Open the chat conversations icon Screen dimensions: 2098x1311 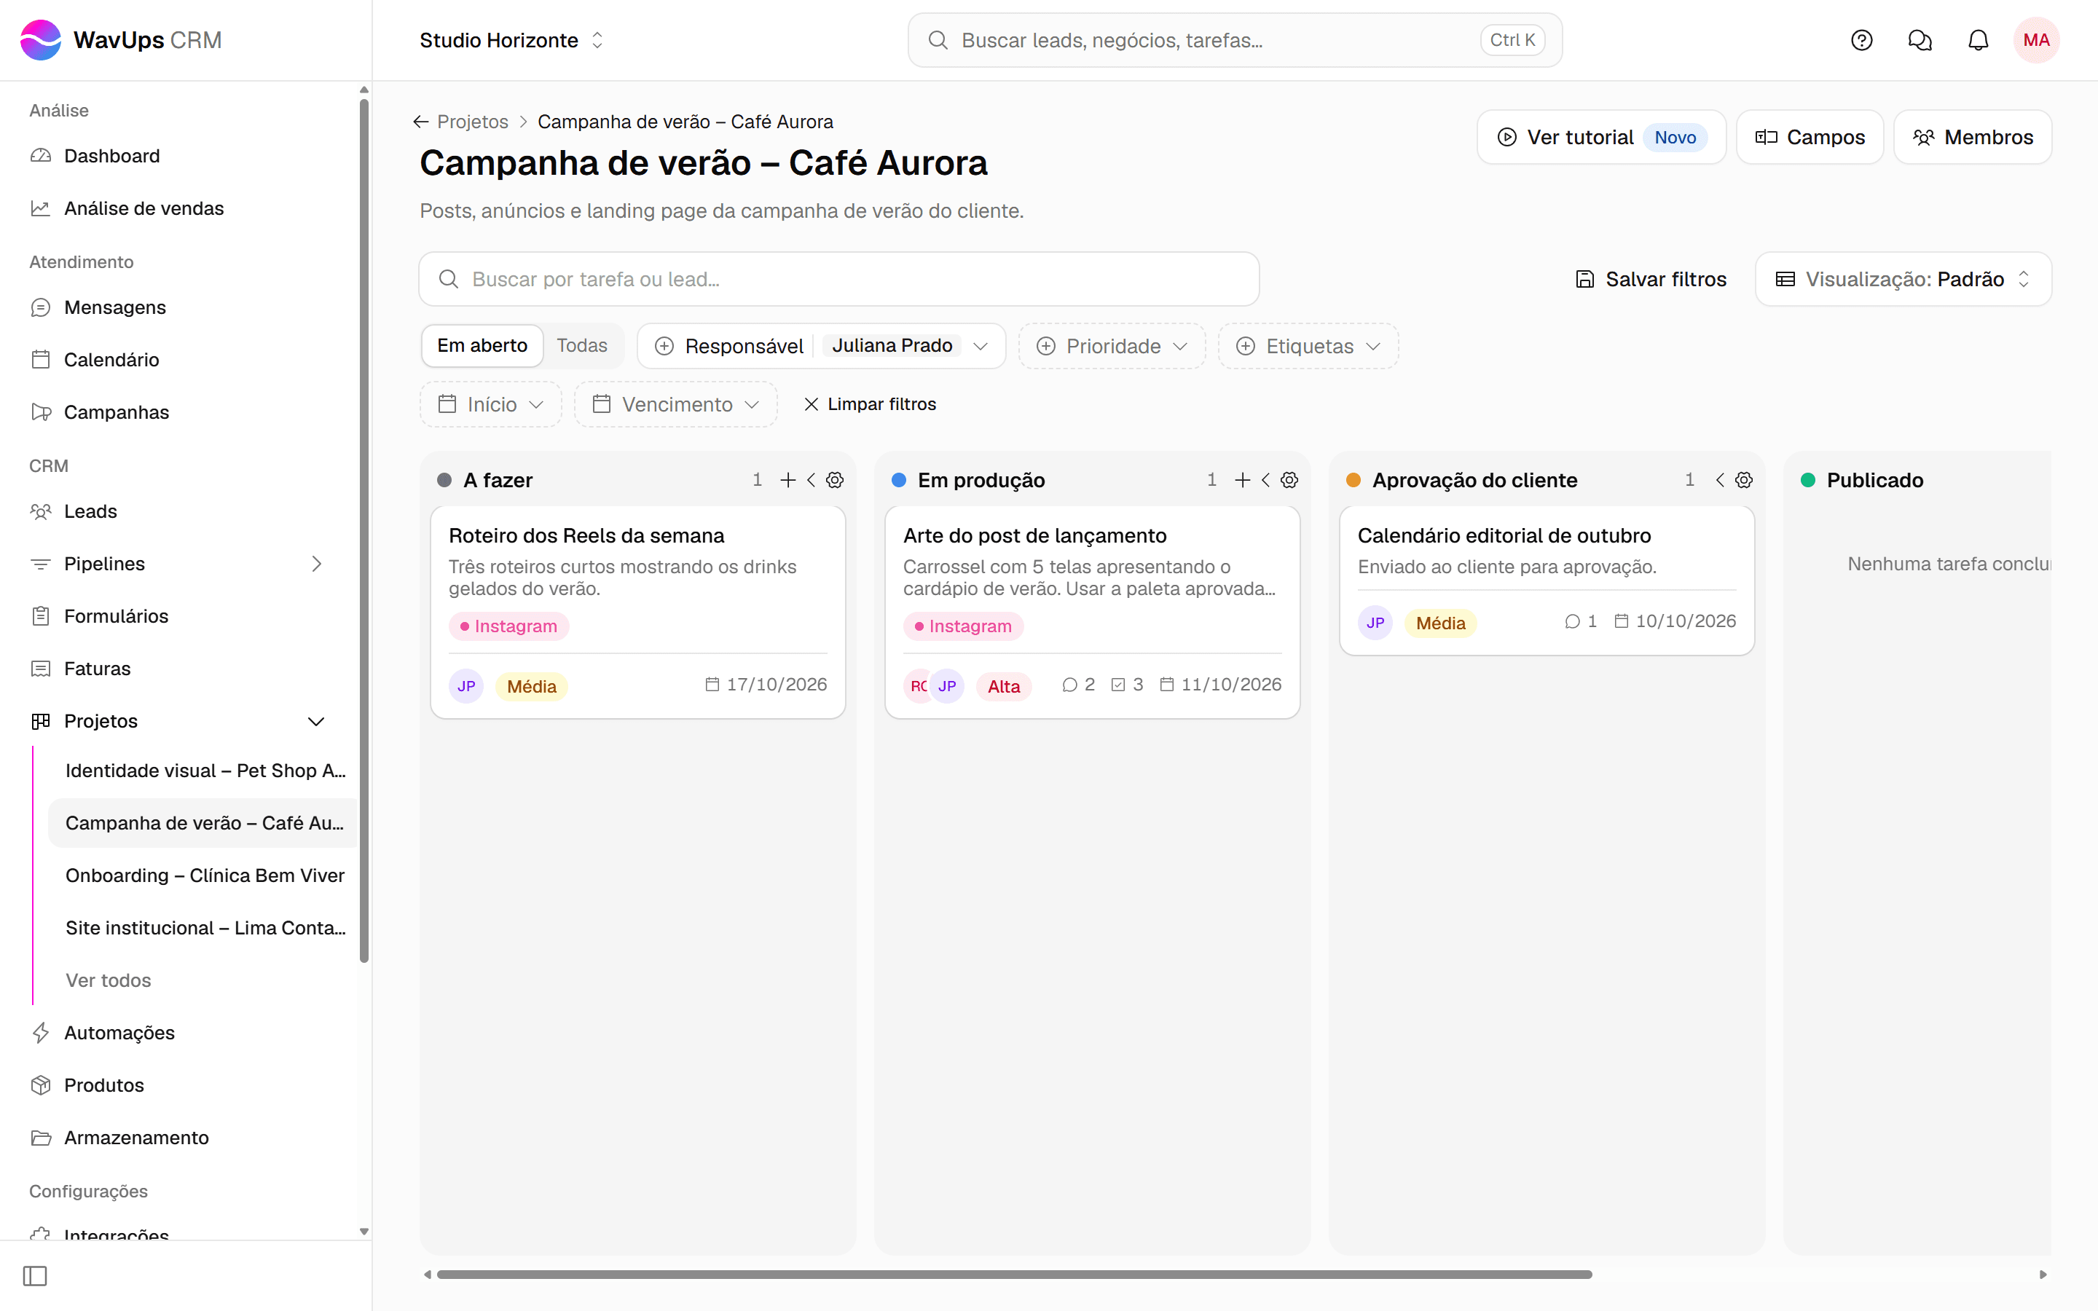click(1920, 40)
